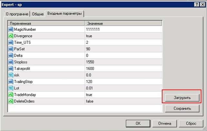Select the Takeprofit value 1600 cell
207x131 pixels.
pos(123,69)
